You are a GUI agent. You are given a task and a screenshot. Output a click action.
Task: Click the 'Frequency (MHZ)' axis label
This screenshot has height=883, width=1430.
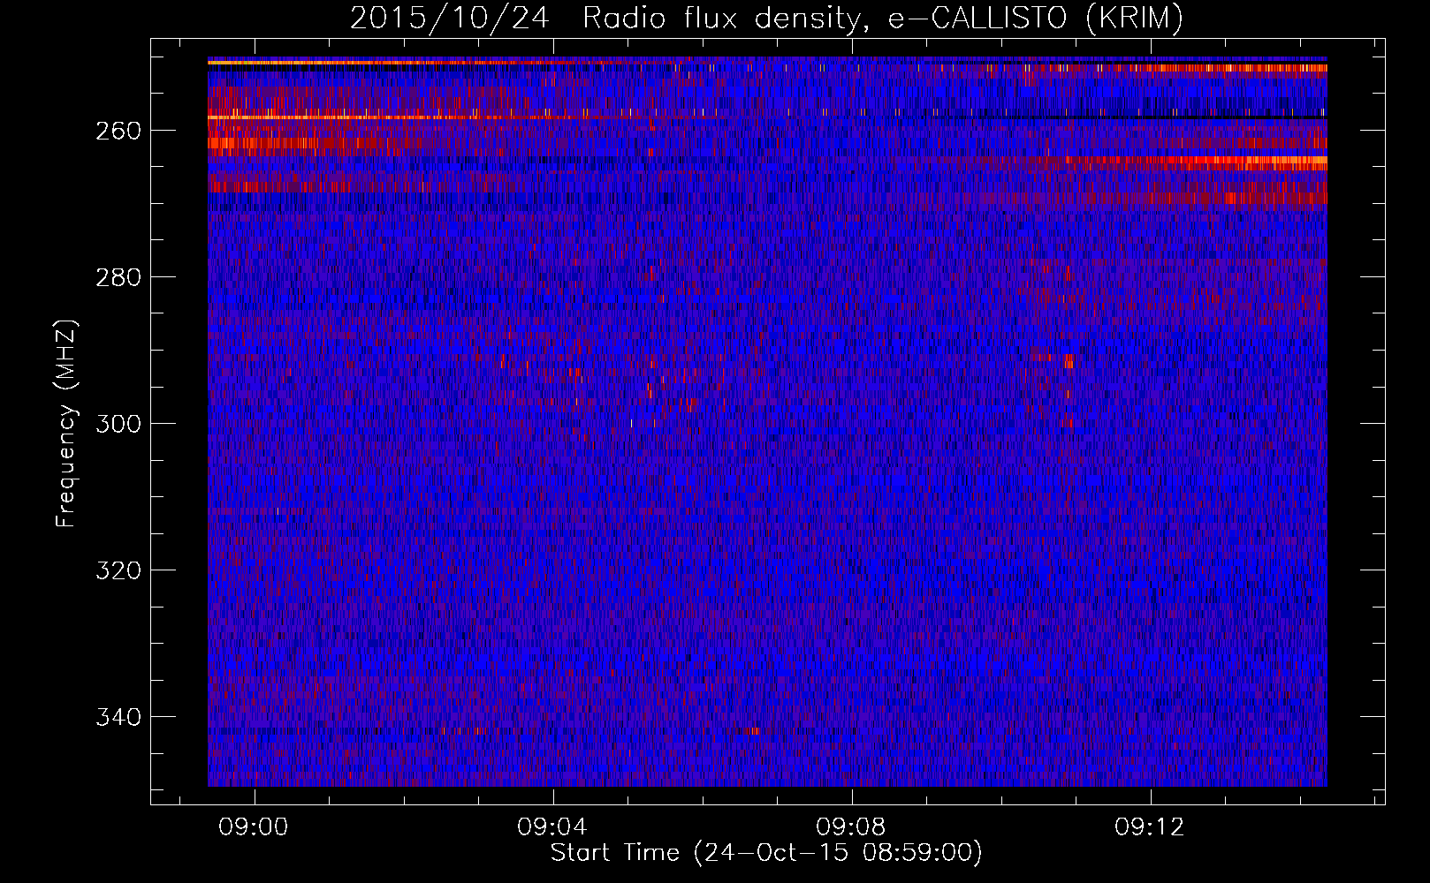pos(66,423)
